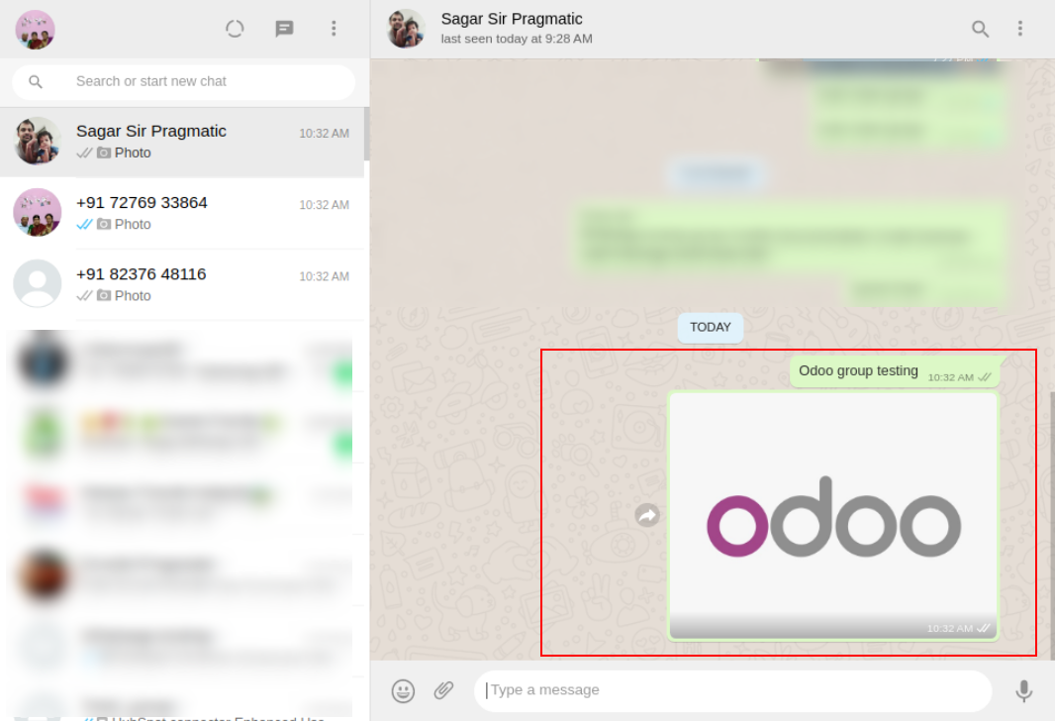The width and height of the screenshot is (1055, 721).
Task: Click Sagar Sir Pragmatic avatar in chat list
Action: point(38,141)
